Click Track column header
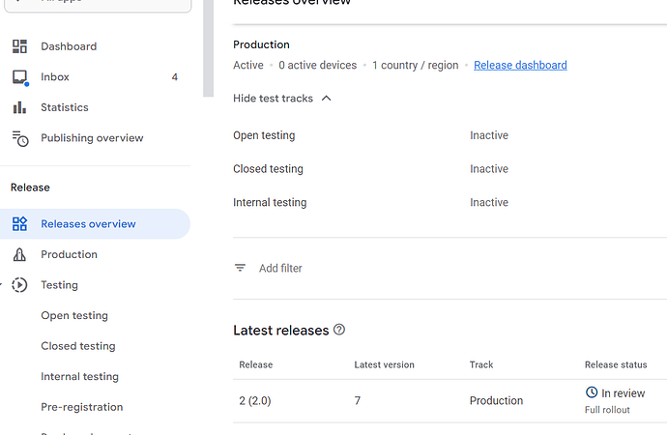This screenshot has width=667, height=435. (x=481, y=364)
